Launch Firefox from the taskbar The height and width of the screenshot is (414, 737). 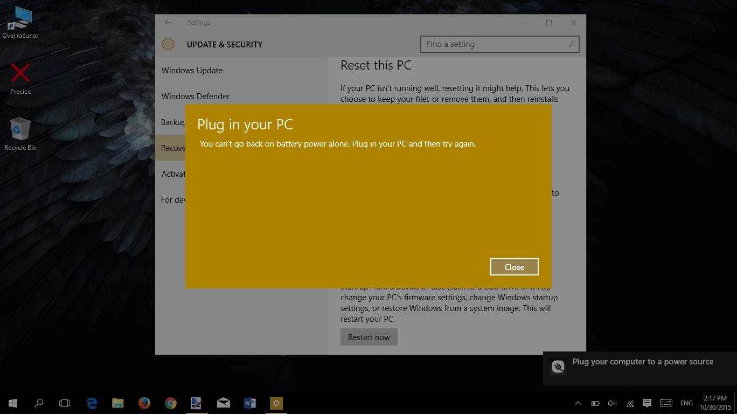coord(144,403)
